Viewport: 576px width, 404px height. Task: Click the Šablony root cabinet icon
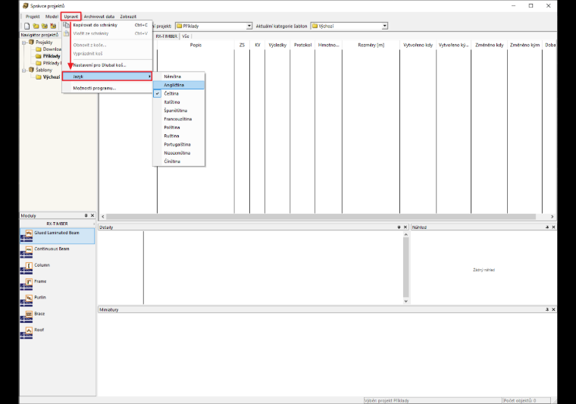(x=32, y=70)
